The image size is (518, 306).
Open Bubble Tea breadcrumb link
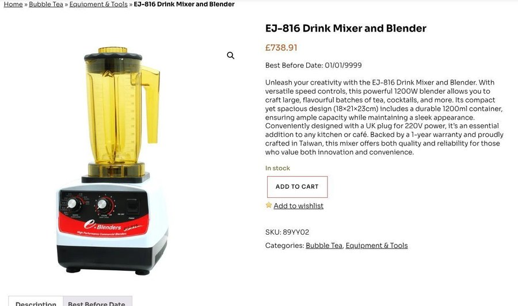[x=46, y=4]
